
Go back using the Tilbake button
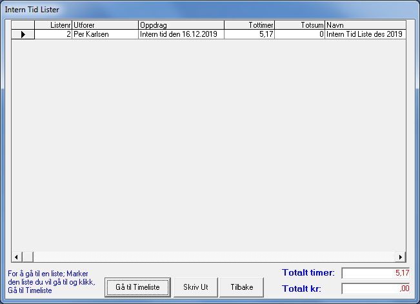[241, 287]
